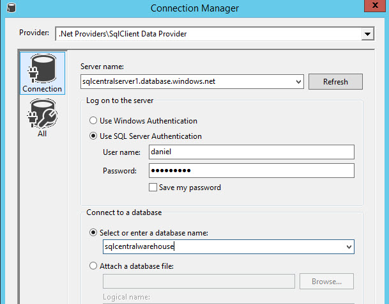Open the Server name dropdown arrow
The height and width of the screenshot is (304, 389).
coord(299,82)
